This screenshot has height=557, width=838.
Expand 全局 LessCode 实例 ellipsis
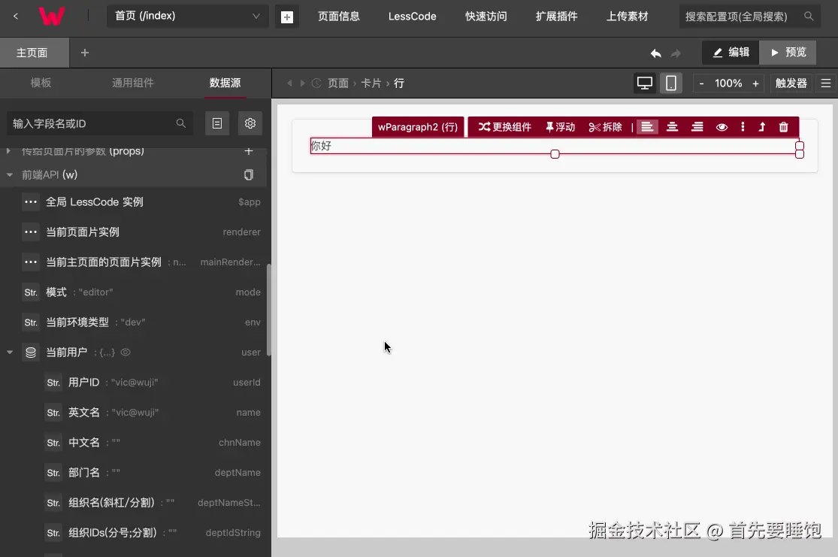coord(31,202)
